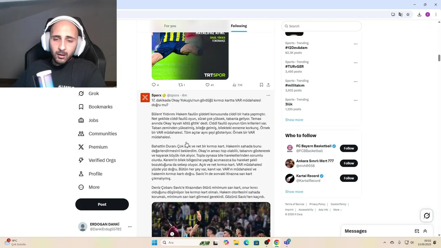This screenshot has width=441, height=248.
Task: Open Accessibility footer link
Action: [306, 210]
